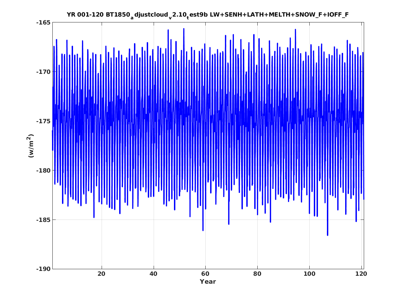Click the '(w/m2)' y-axis label

coord(31,146)
